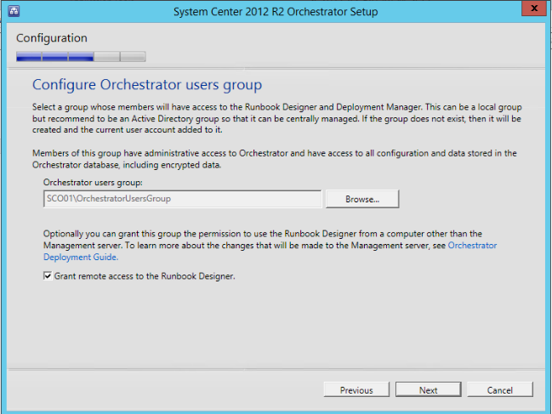Click the fourth empty progress bar segment
The height and width of the screenshot is (414, 552).
(107, 57)
